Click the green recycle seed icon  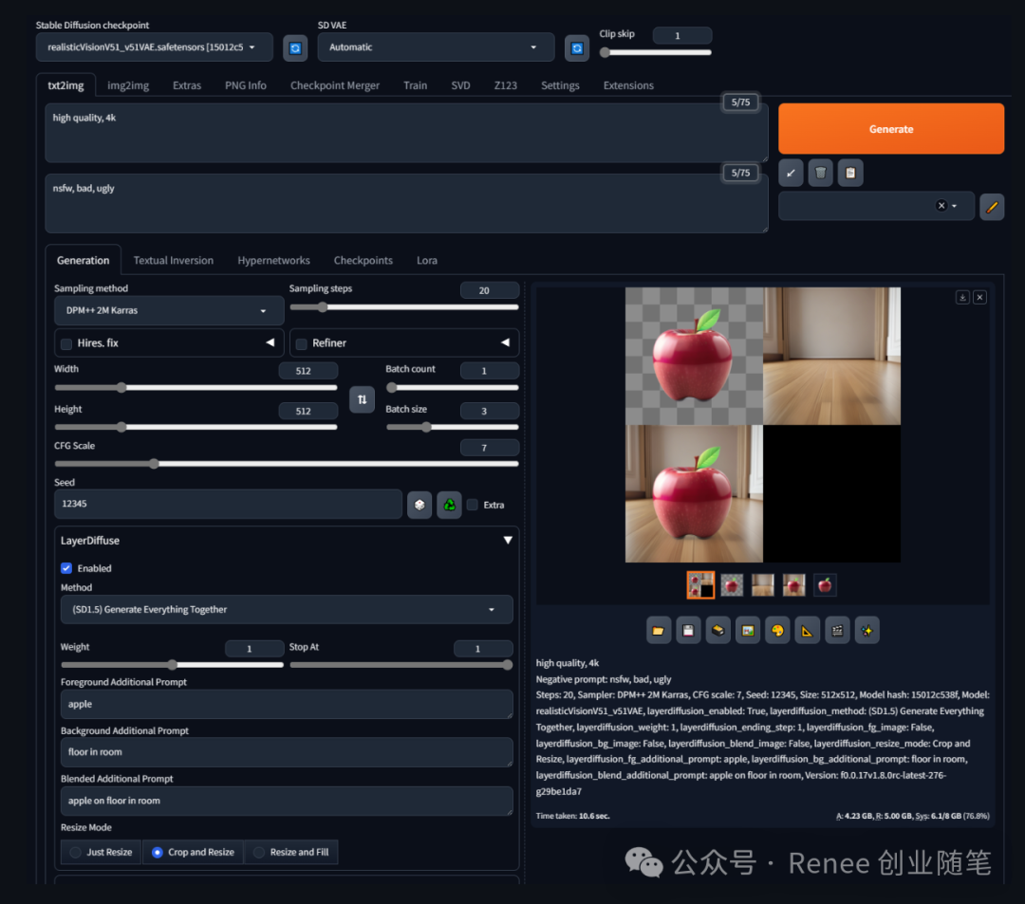449,505
